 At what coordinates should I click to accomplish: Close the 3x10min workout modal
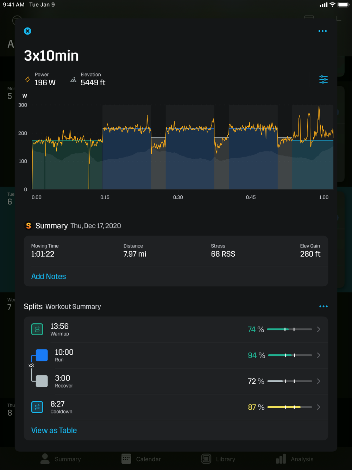pos(27,31)
